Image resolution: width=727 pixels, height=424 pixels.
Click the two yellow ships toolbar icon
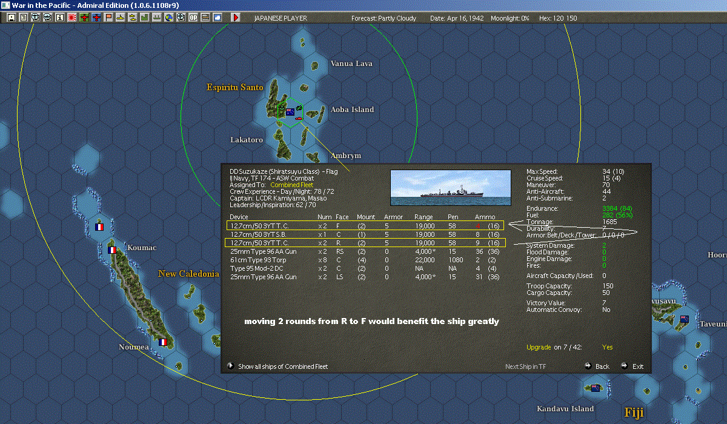tap(132, 18)
